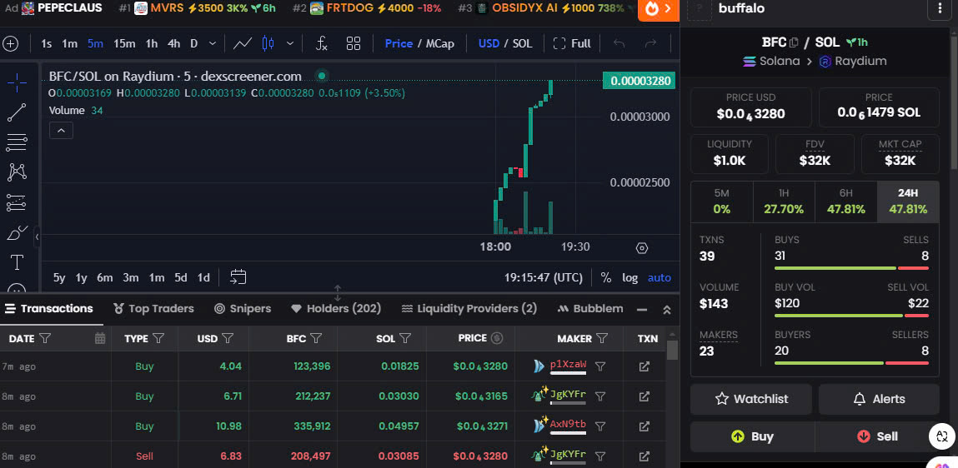Toggle price currency icon in PRICE column
Image resolution: width=958 pixels, height=468 pixels.
pos(497,338)
